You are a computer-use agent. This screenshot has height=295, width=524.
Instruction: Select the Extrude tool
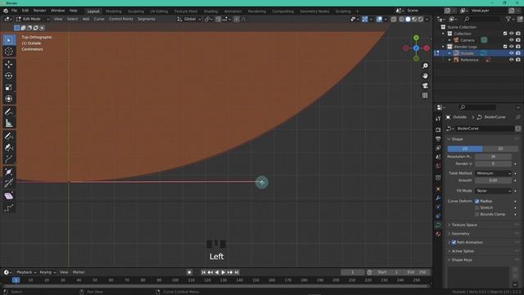(9, 159)
